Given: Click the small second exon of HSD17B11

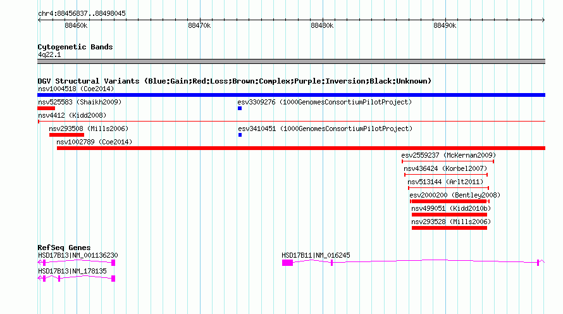Looking at the screenshot, I should click(x=331, y=263).
